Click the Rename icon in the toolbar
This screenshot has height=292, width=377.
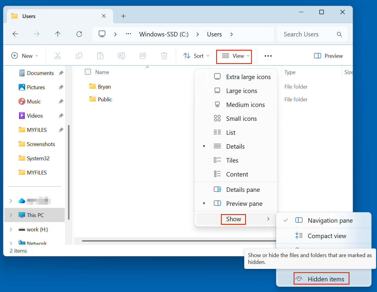[x=121, y=56]
